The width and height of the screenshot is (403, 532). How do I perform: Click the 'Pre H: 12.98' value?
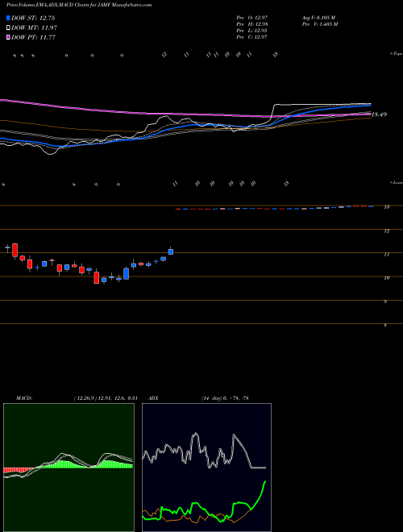(252, 24)
